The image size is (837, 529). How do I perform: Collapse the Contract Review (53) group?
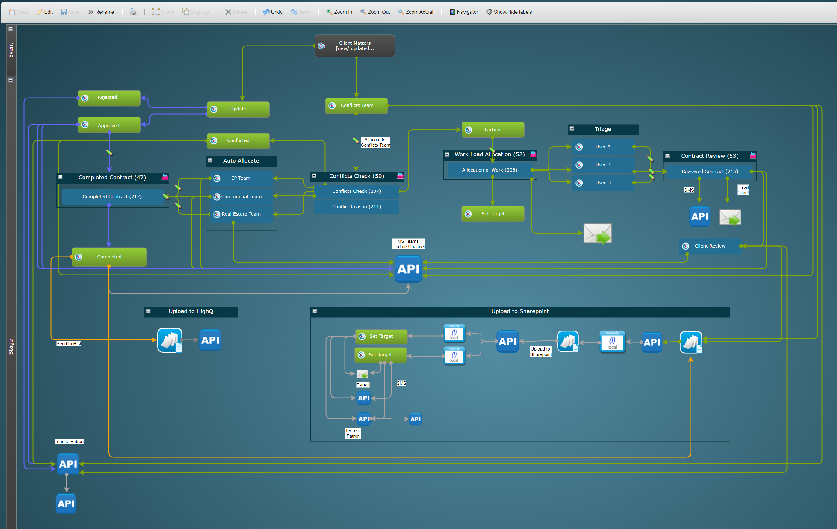667,156
